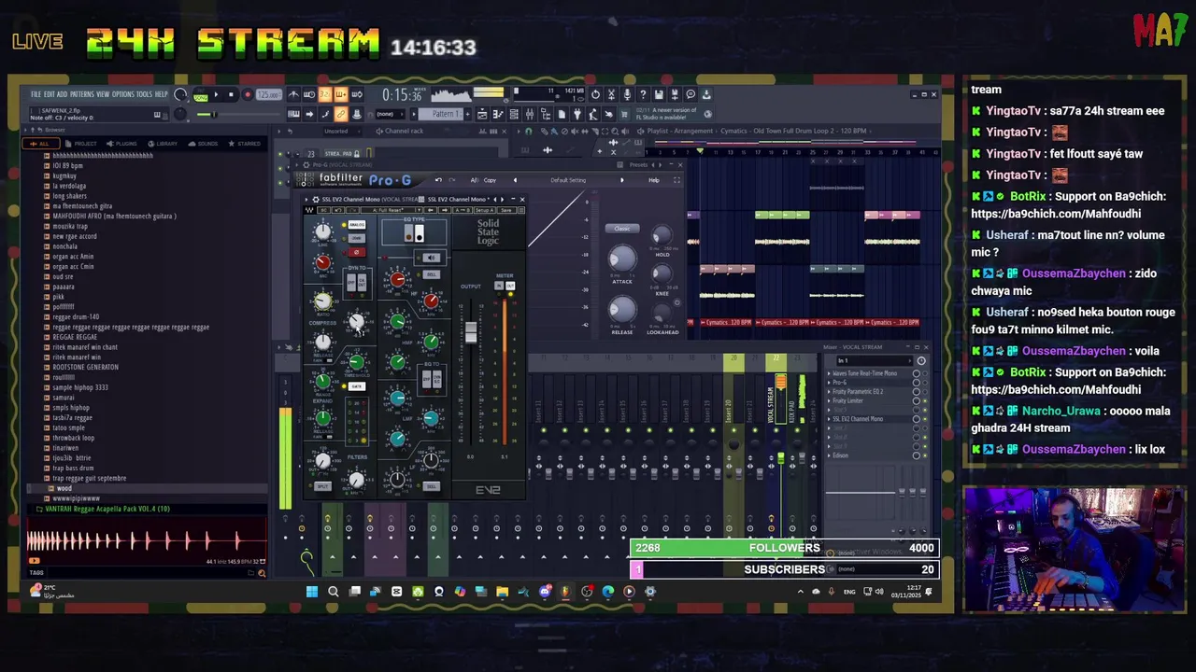
Task: Click the Copy button in Pro-G
Action: 490,180
